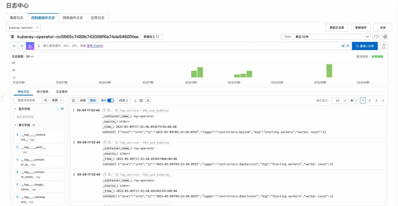
Task: Click the field name search magnifier icon
Action: (x=46, y=100)
